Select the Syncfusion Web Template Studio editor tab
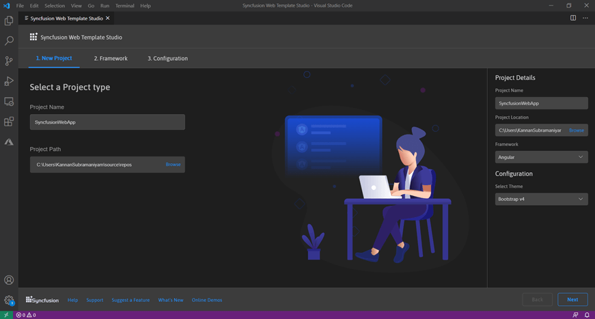Screen dimensions: 595x319 66,18
